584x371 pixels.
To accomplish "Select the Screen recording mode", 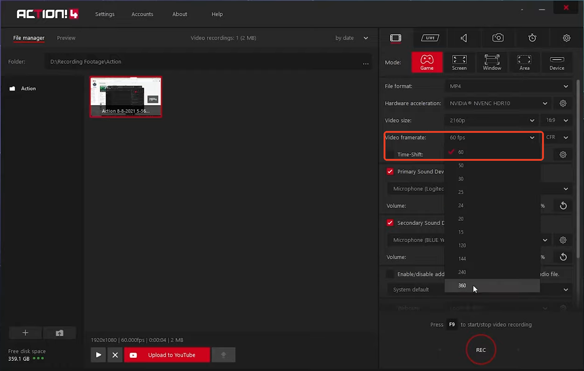I will click(x=459, y=62).
